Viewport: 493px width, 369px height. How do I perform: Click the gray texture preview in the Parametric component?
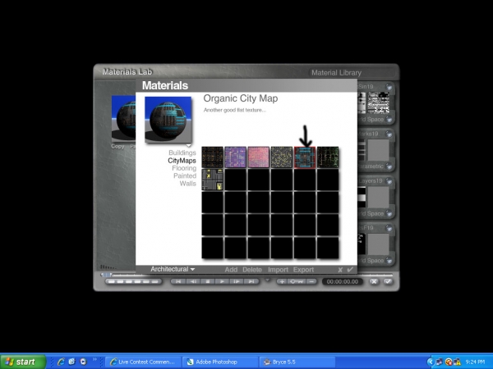(379, 150)
